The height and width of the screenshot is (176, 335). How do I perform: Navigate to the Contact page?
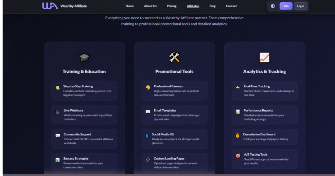231,6
